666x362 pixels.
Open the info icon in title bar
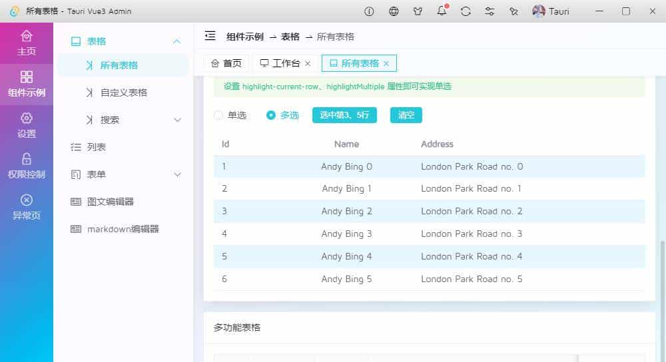coord(369,11)
